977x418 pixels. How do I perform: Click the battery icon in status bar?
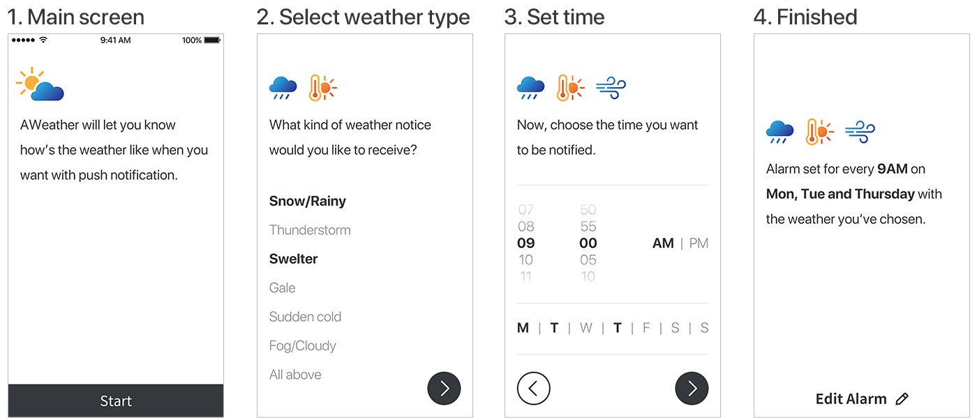[212, 40]
